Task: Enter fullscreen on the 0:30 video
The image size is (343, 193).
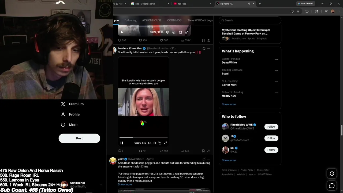Action: [165, 143]
